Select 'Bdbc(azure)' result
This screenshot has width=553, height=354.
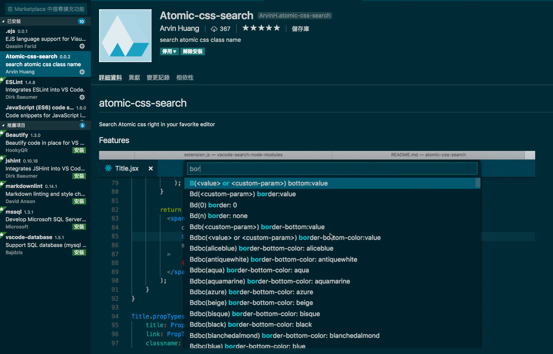click(x=332, y=292)
